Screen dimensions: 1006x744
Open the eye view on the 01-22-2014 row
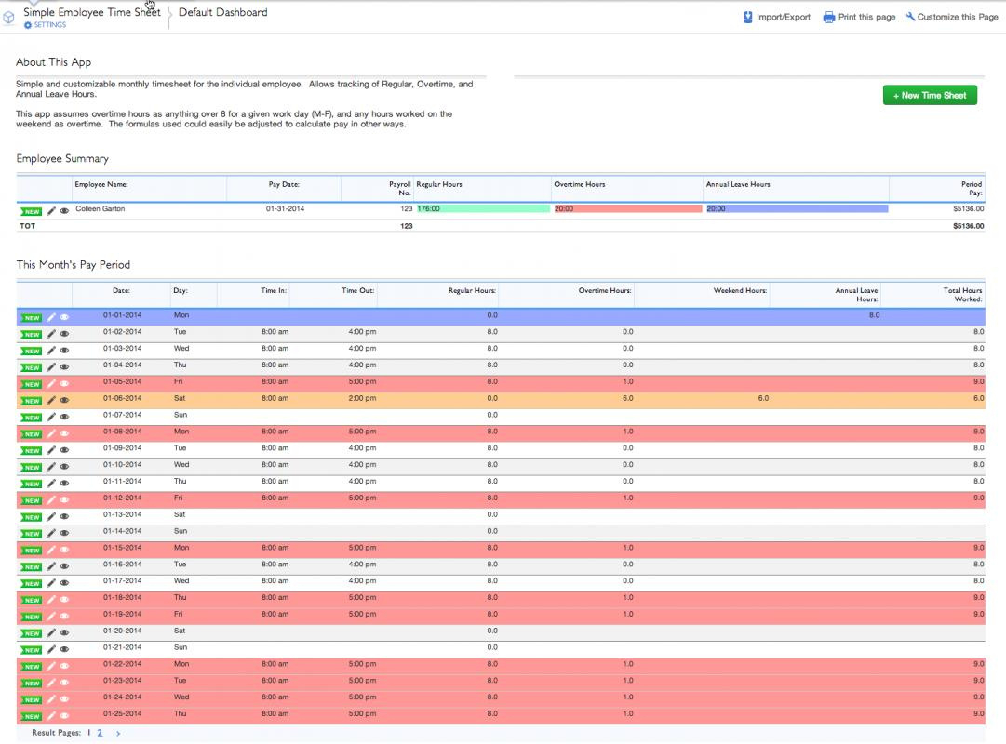pos(64,664)
